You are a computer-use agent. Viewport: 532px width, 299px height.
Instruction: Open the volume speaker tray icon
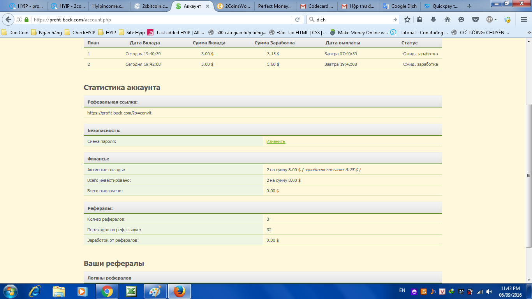489,291
